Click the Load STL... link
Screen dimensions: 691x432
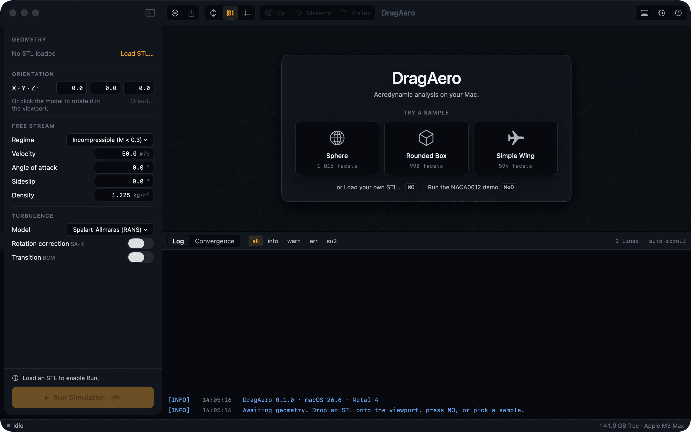tap(137, 53)
